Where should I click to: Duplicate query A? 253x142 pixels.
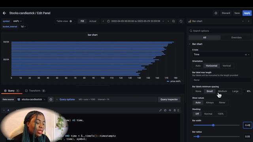[x=165, y=110]
